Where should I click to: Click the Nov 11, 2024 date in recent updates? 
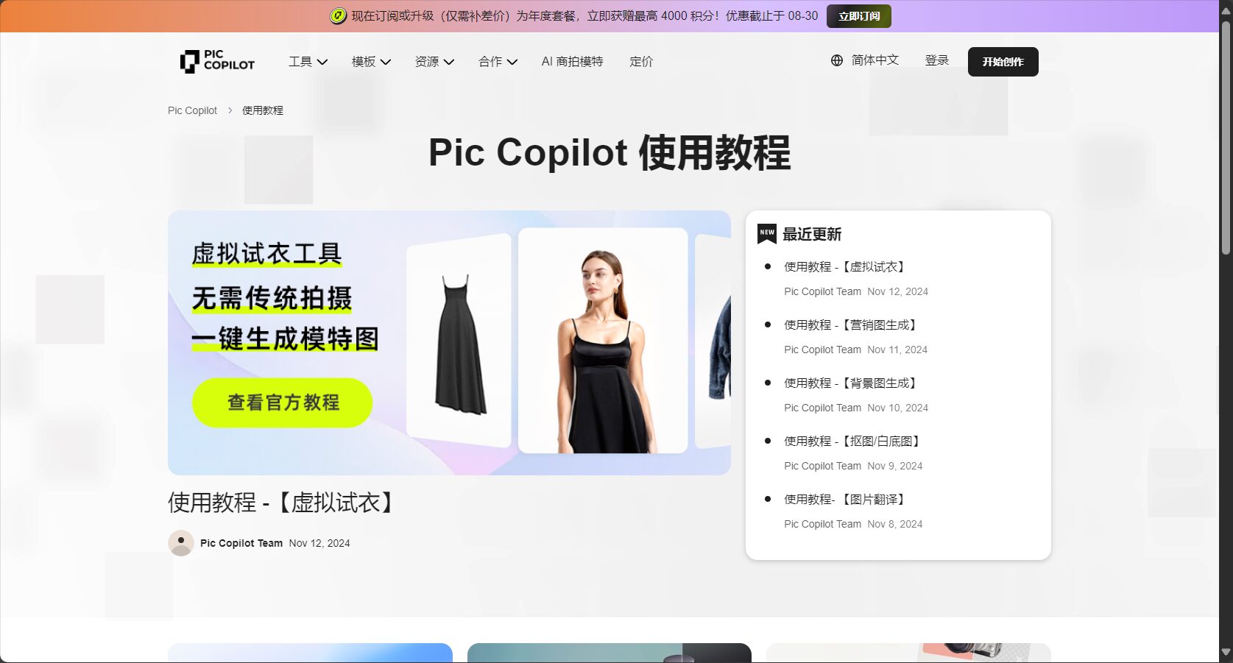tap(897, 350)
